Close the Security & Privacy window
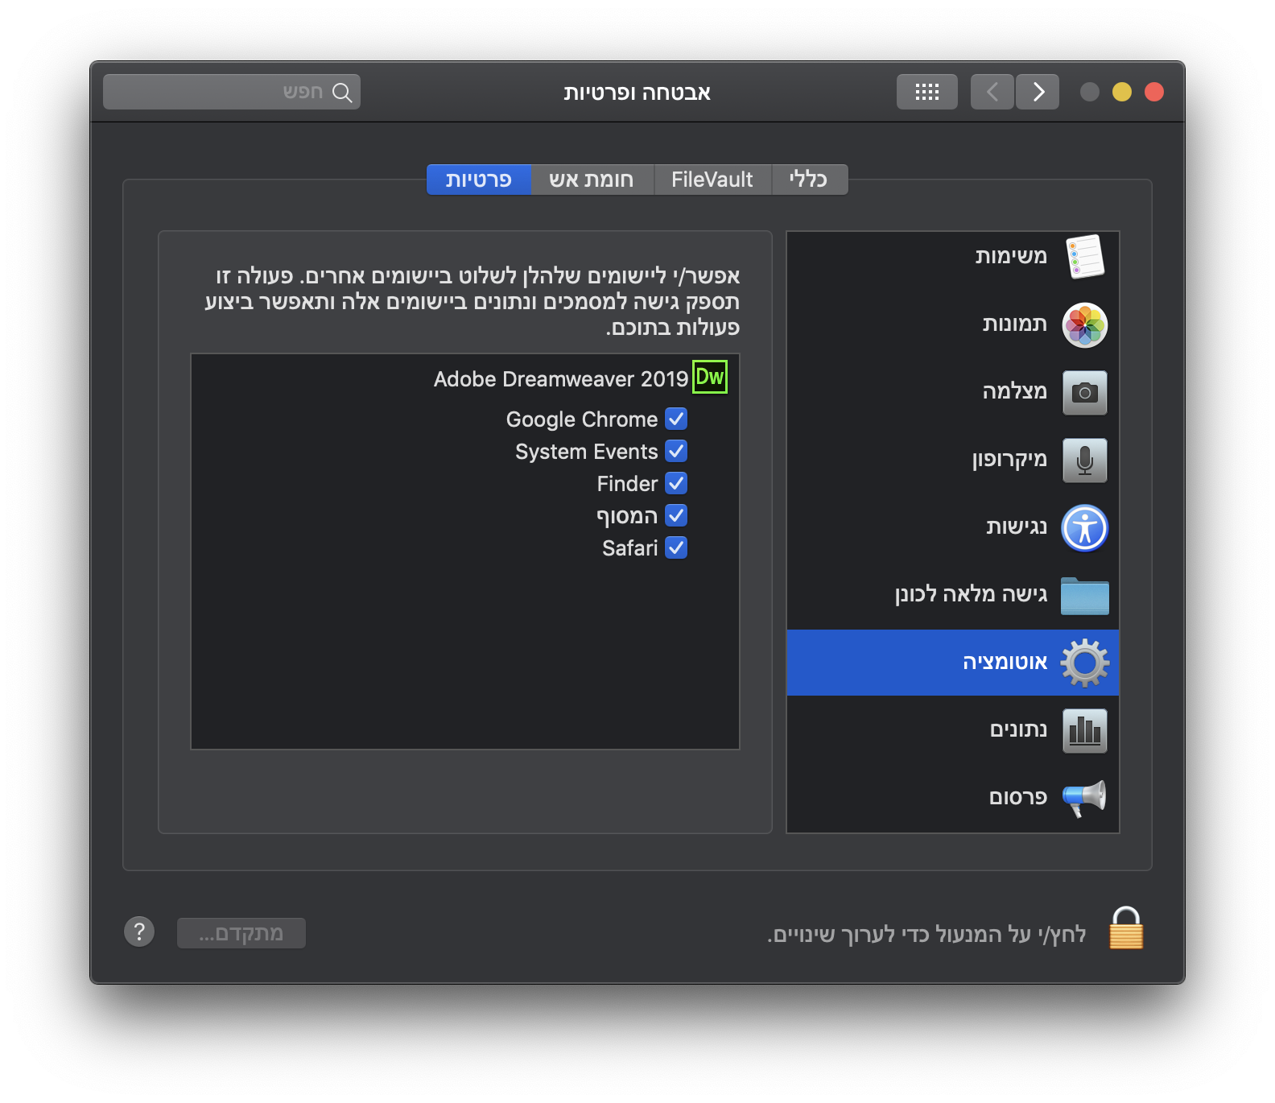 [1154, 92]
